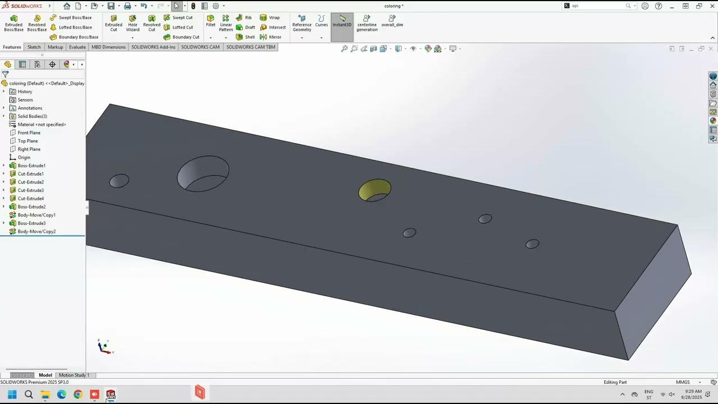Screen dimensions: 718x404
Task: Click the Rebuild traffic light icon
Action: tap(193, 6)
